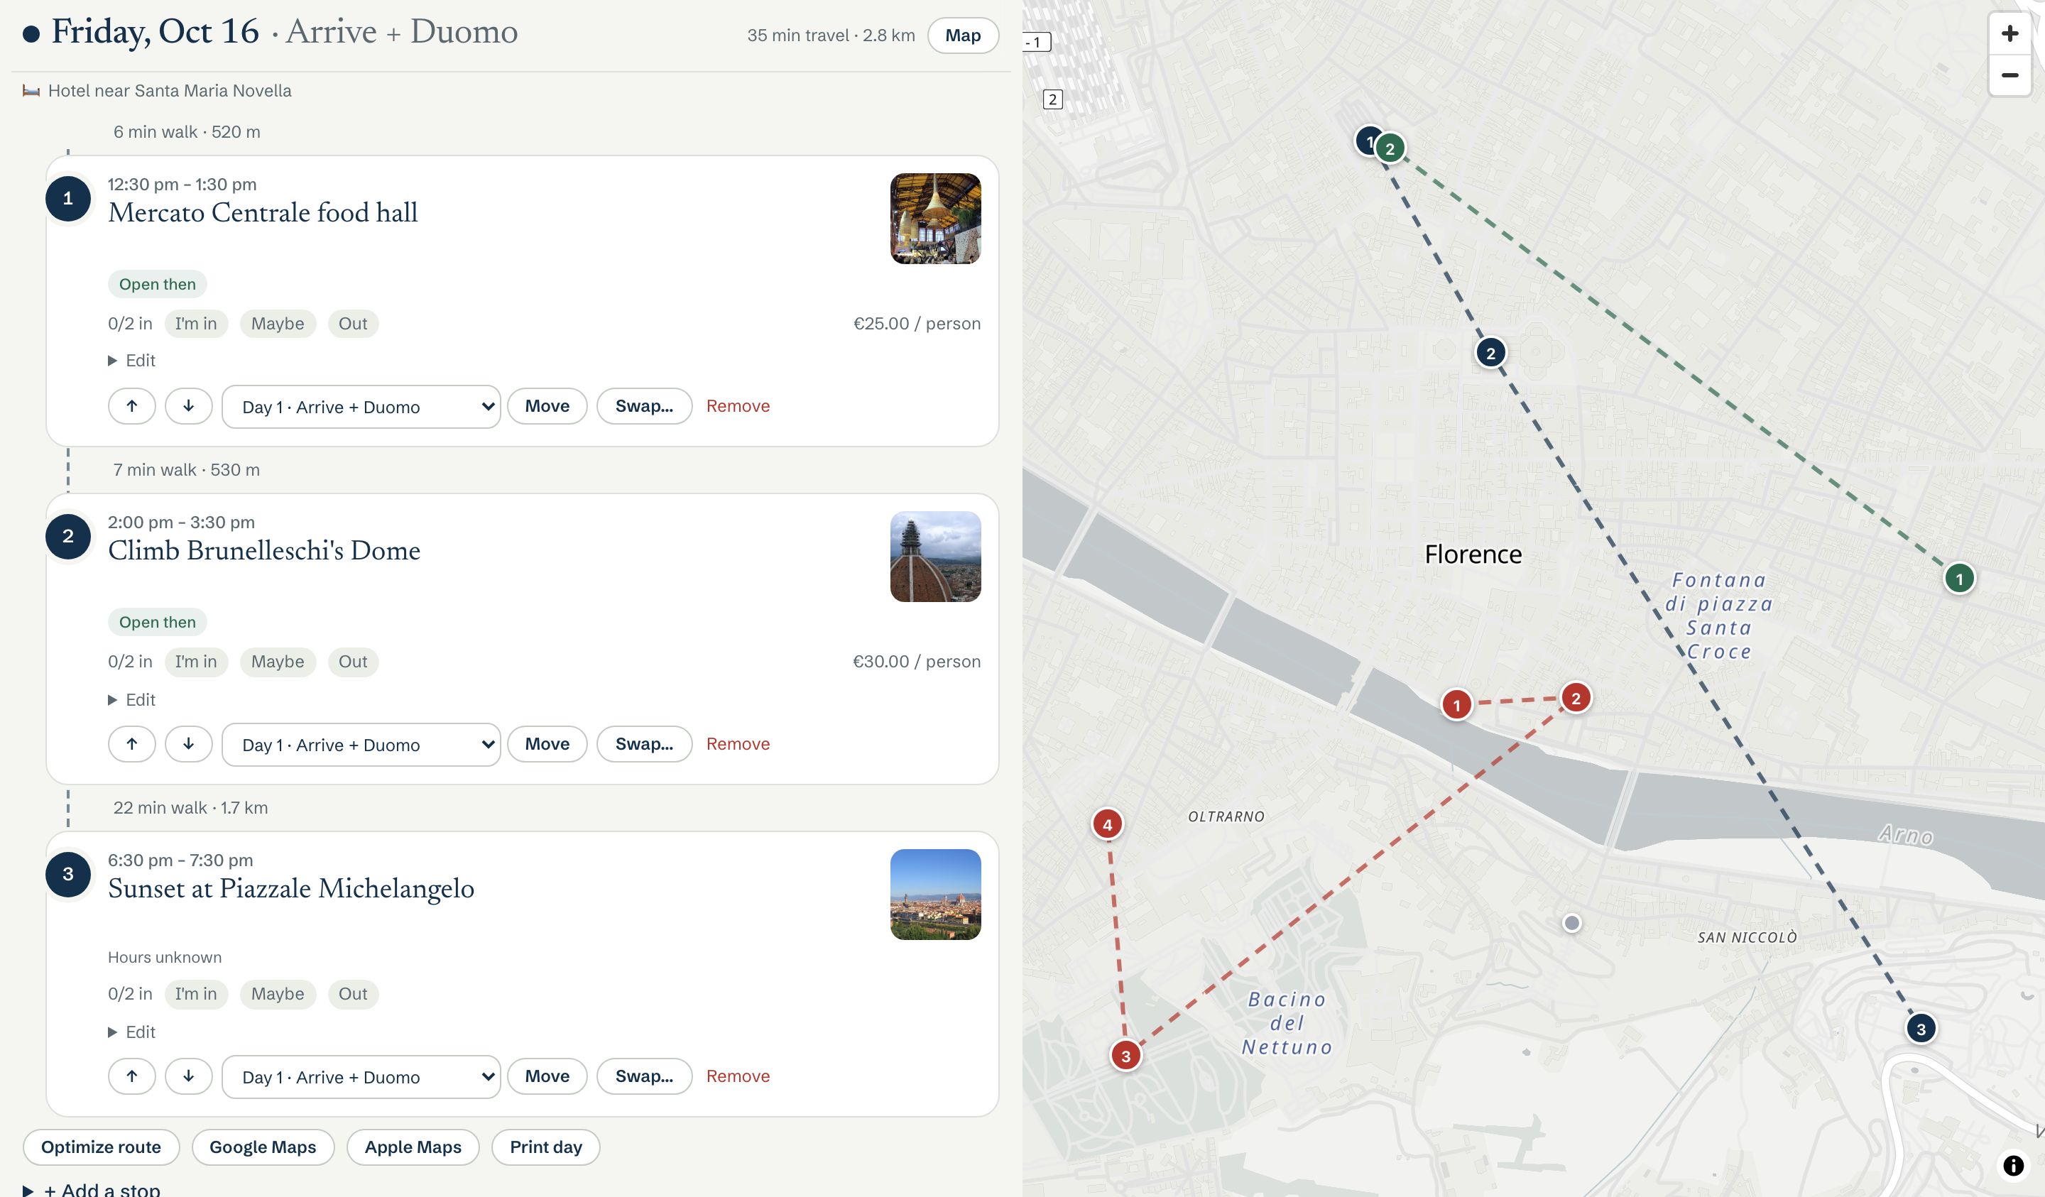2045x1197 pixels.
Task: Click the Map button in header
Action: pyautogui.click(x=962, y=35)
